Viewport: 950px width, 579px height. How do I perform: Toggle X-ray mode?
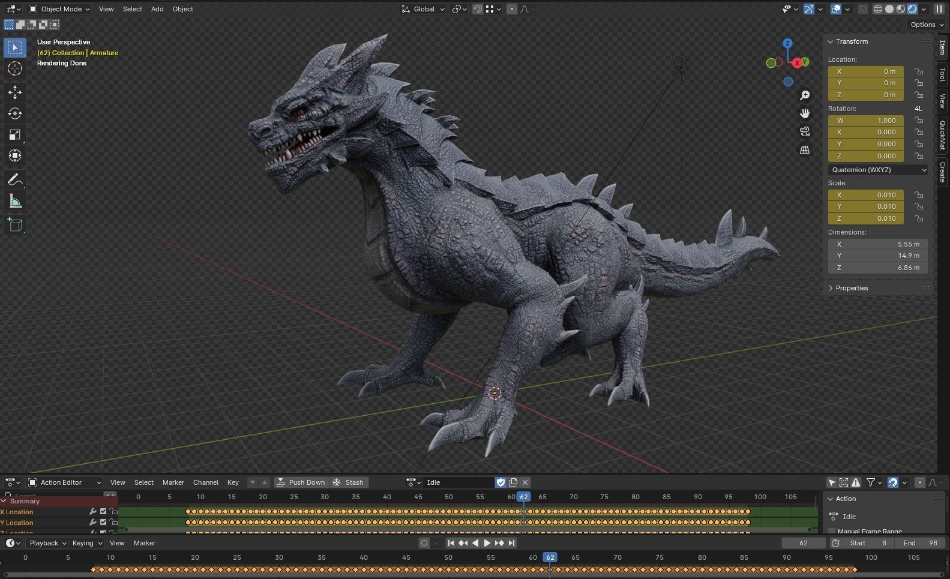pyautogui.click(x=862, y=9)
